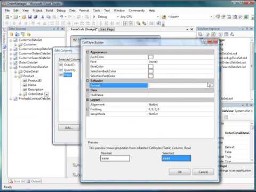The width and height of the screenshot is (256, 192).
Task: Select the Name field under Product
Action: [32, 85]
